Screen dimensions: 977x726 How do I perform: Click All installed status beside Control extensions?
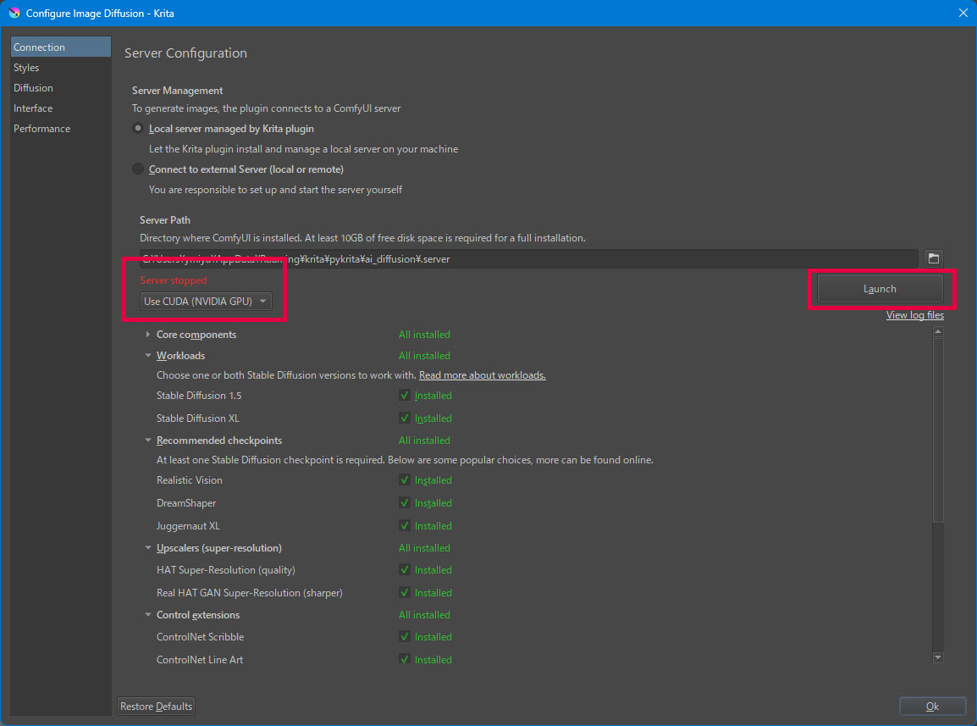pyautogui.click(x=424, y=614)
